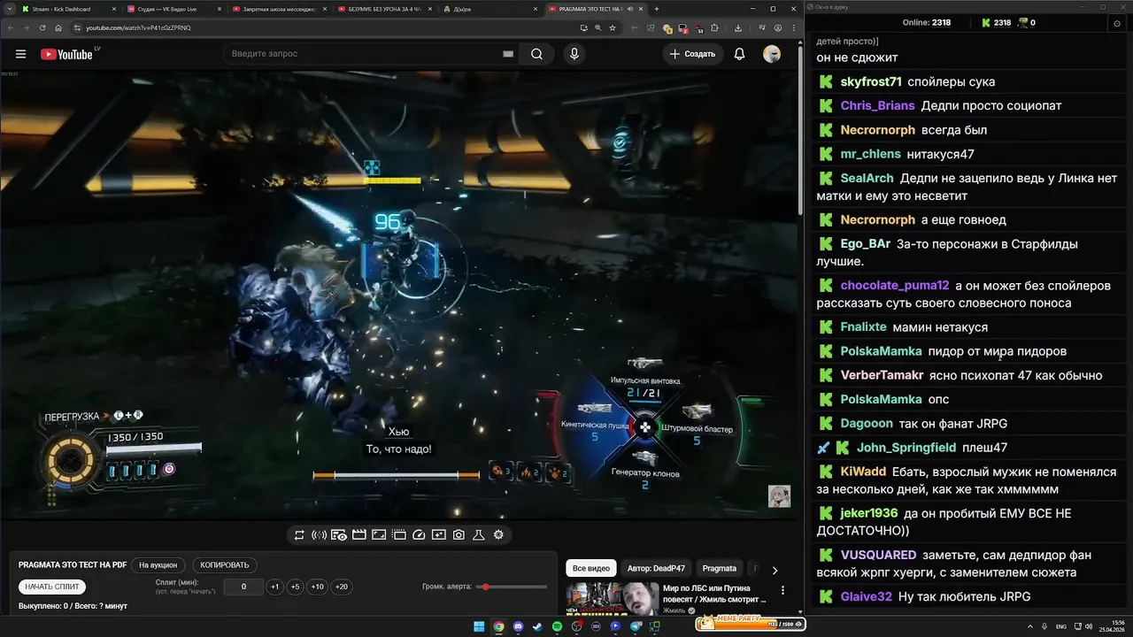The width and height of the screenshot is (1133, 637).
Task: Click the Создать button
Action: (x=692, y=54)
